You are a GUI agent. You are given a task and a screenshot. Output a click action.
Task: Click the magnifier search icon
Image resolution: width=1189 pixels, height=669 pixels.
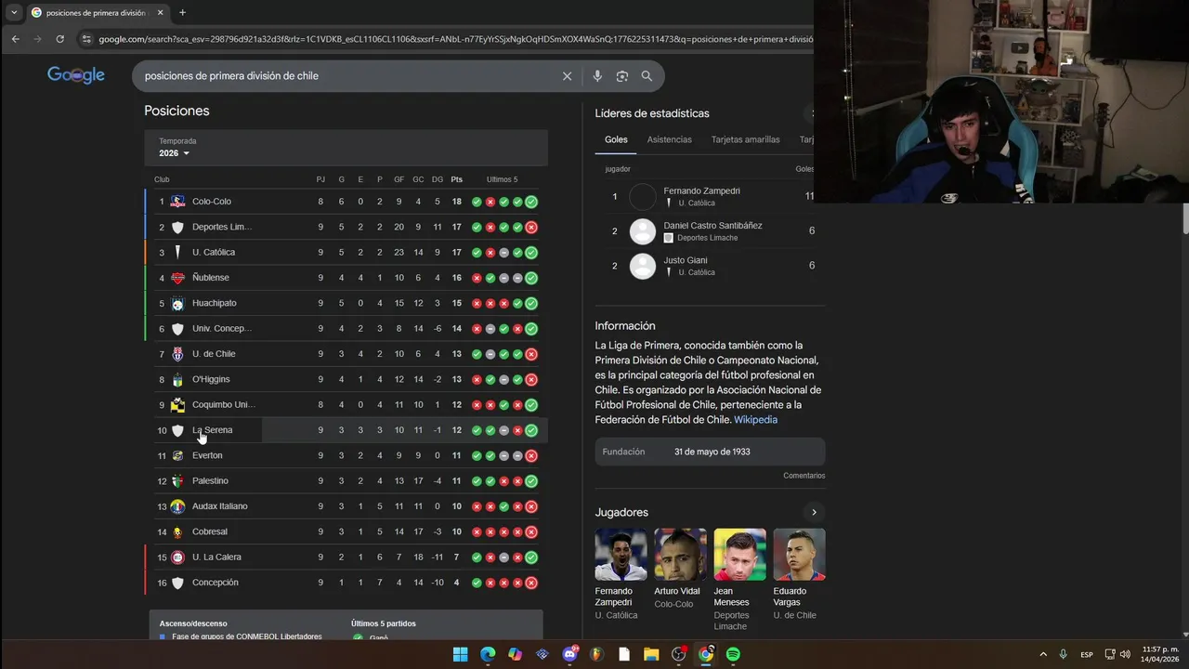tap(647, 76)
